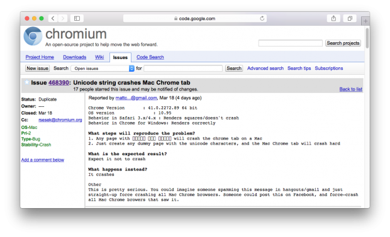Screen dimensions: 390x237
Task: Click the Back to list link
Action: click(351, 89)
